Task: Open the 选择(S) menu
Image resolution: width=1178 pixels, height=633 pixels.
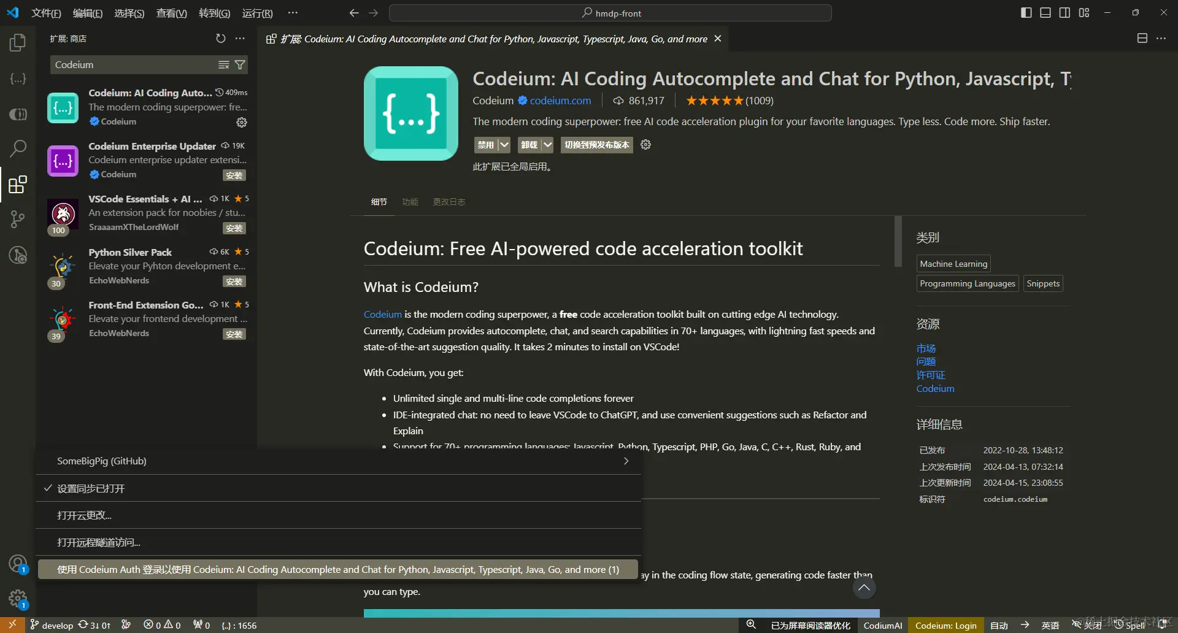Action: pyautogui.click(x=129, y=13)
